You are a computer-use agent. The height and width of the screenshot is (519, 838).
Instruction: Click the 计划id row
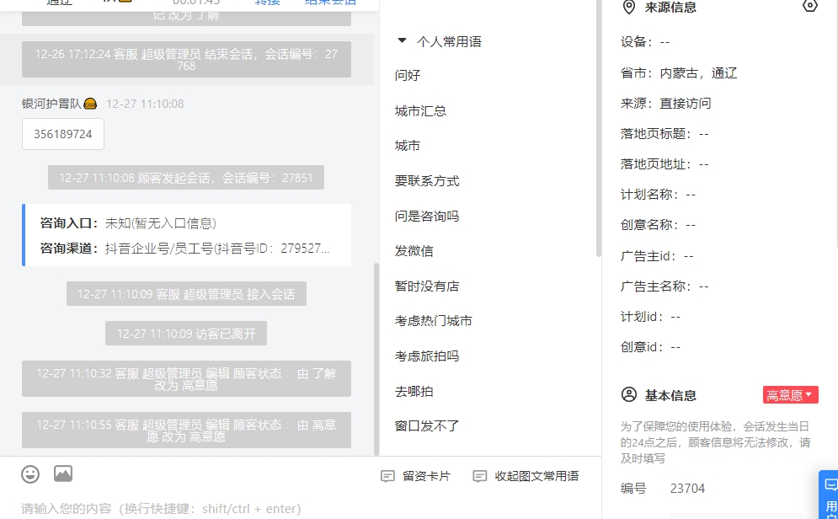click(650, 317)
